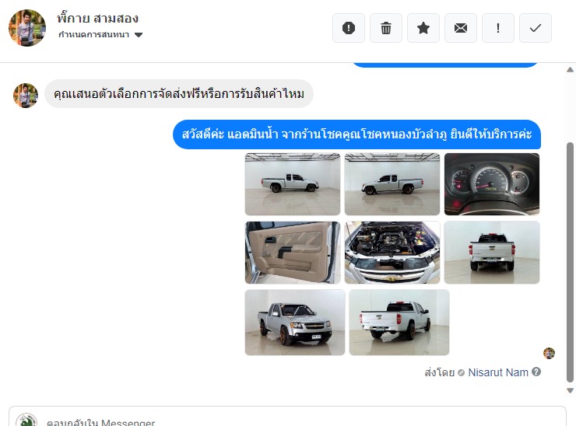Mark conversation as spam icon
The width and height of the screenshot is (576, 426).
click(x=348, y=28)
